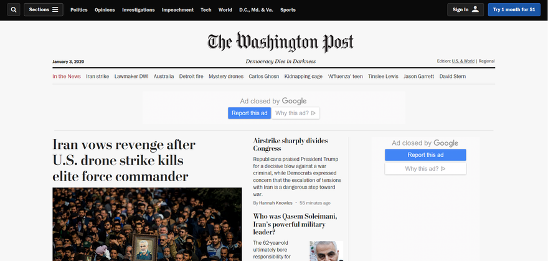Open Australia trending topic
The image size is (548, 261).
click(164, 76)
